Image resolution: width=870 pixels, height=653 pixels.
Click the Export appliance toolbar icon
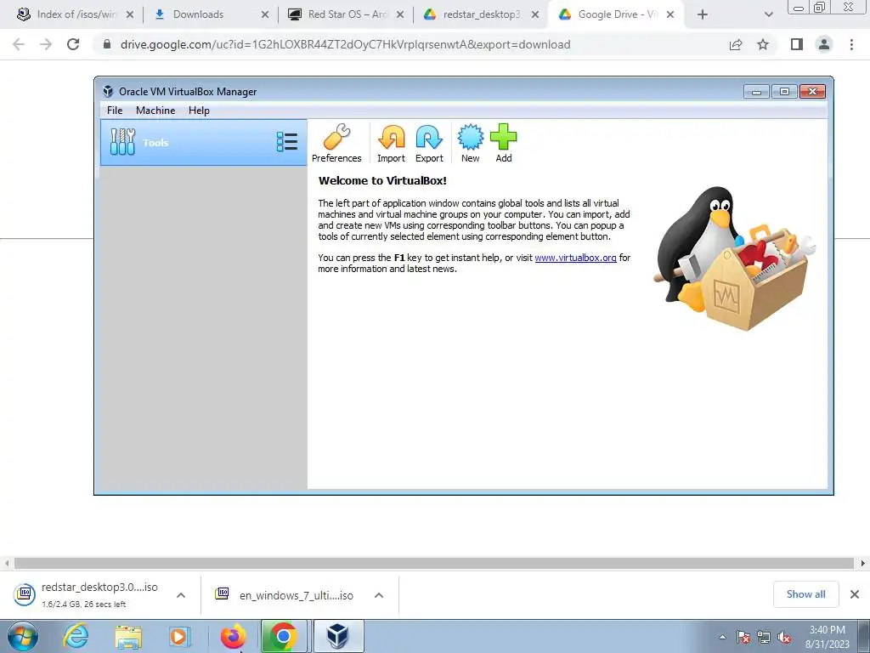(x=429, y=143)
